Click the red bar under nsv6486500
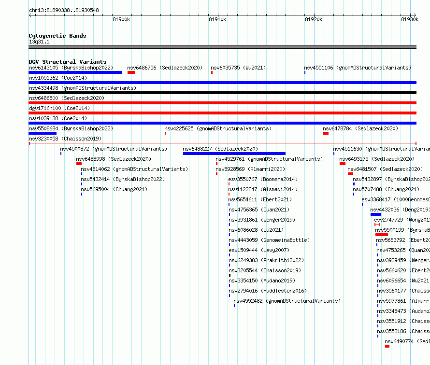430x365 pixels. click(x=222, y=103)
